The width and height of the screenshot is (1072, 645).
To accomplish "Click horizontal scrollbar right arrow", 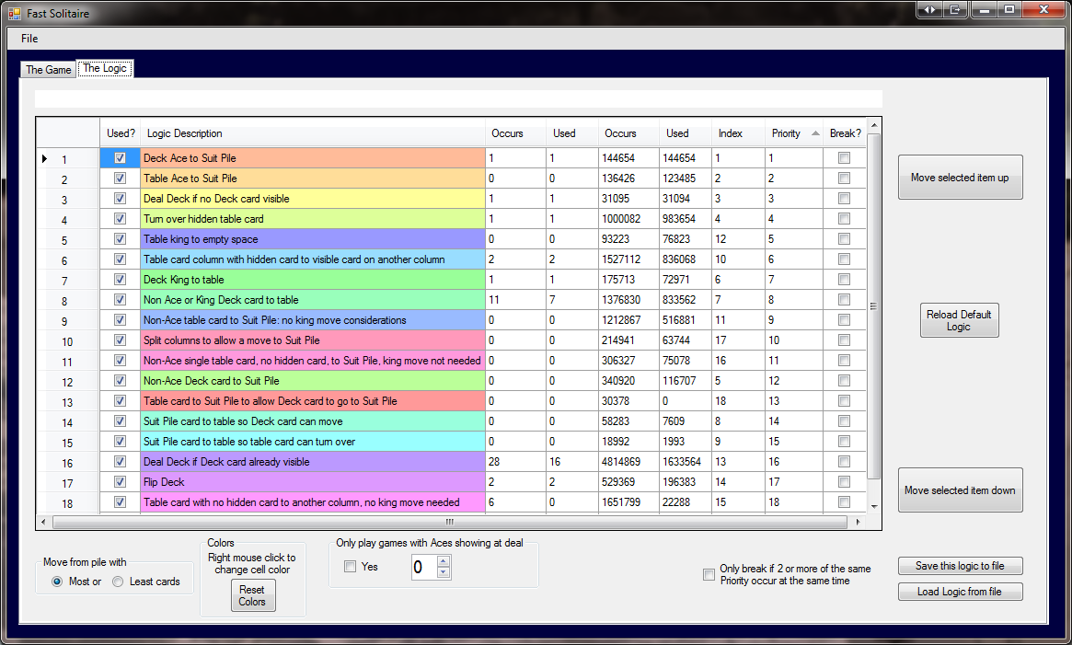I will point(858,522).
